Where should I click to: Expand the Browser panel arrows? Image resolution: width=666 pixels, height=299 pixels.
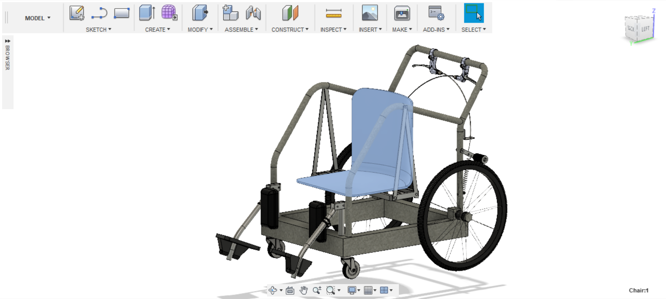[8, 41]
